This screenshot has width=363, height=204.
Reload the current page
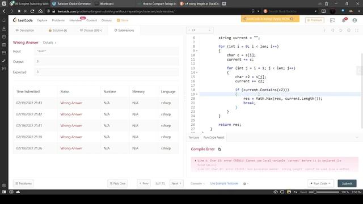tap(32, 11)
